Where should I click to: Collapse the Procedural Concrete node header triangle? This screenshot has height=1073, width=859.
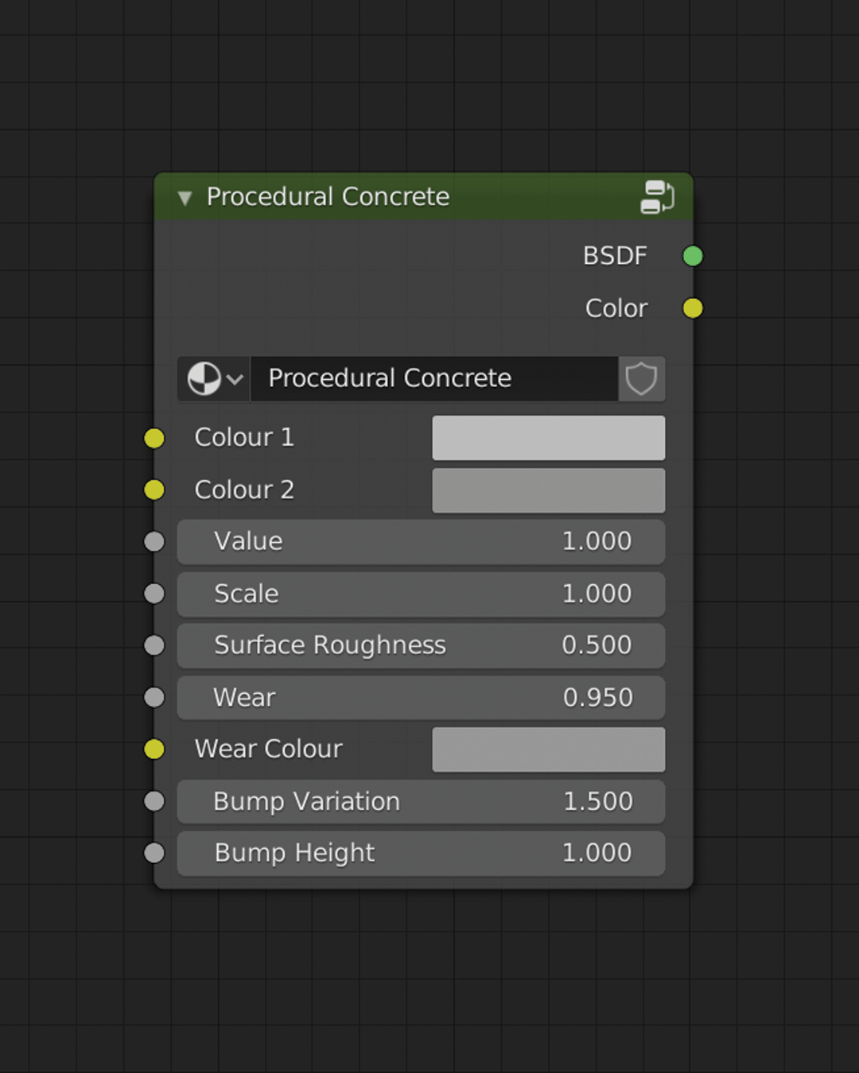[184, 197]
